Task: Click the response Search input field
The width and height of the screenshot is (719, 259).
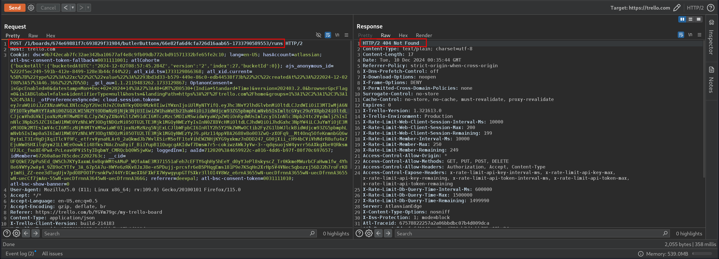Action: click(x=532, y=233)
